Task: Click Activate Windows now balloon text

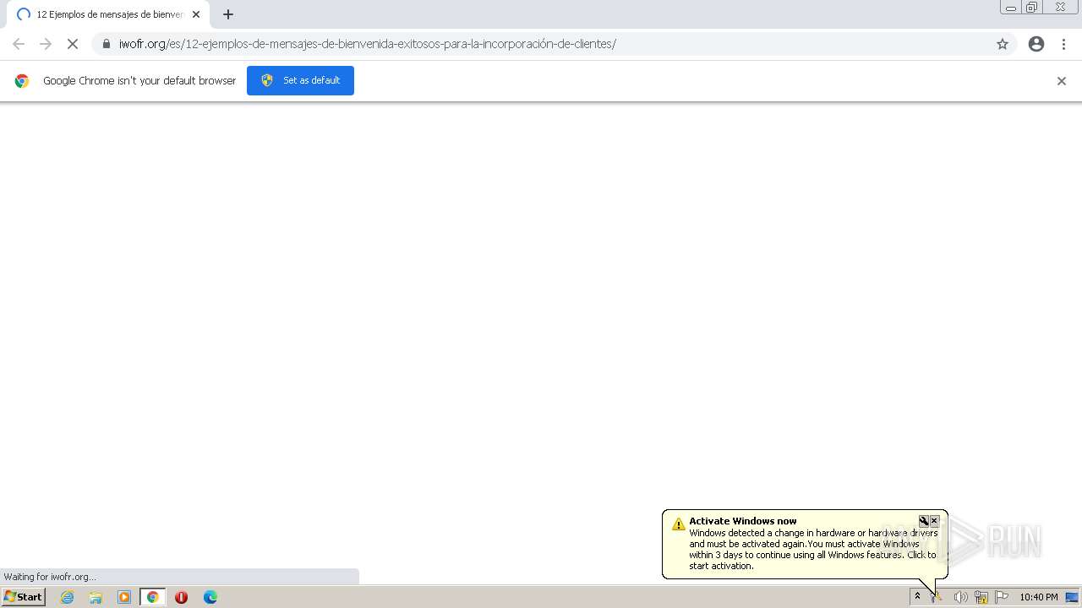Action: 743,521
